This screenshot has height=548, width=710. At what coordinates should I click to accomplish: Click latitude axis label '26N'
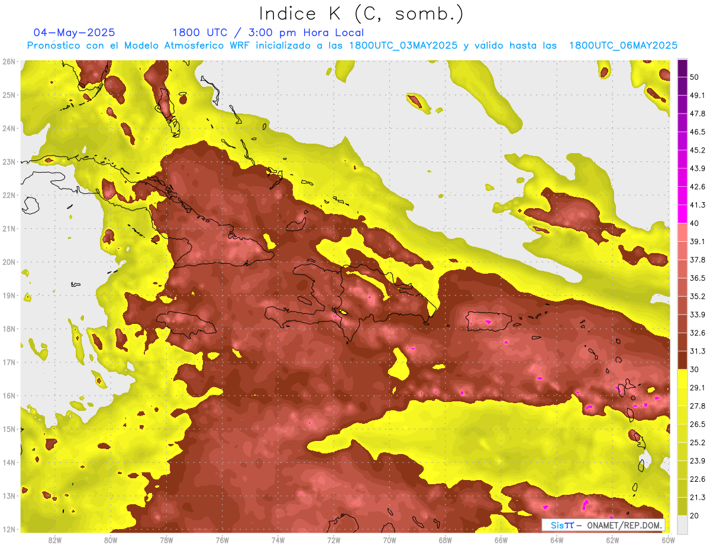click(9, 61)
